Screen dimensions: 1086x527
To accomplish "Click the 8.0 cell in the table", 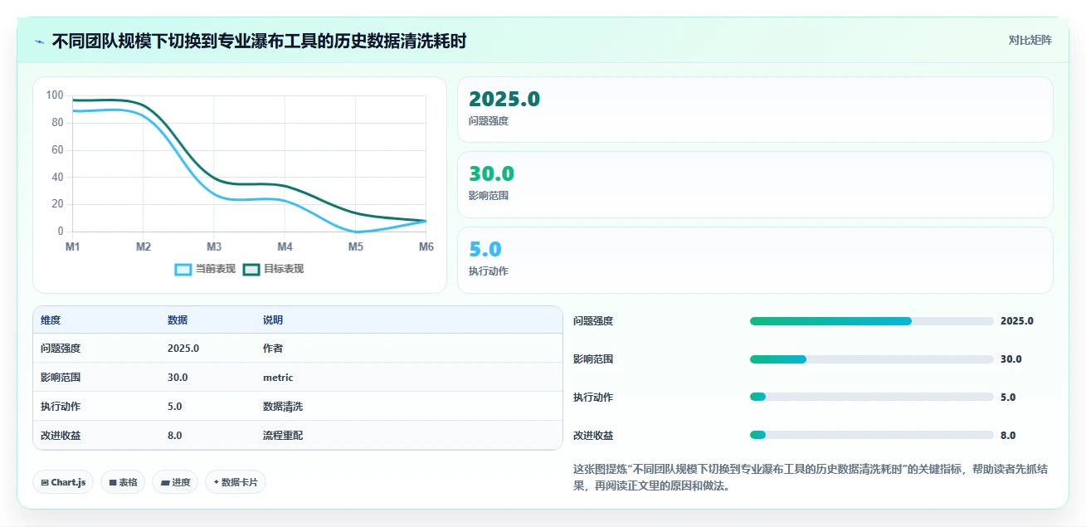I will (175, 436).
